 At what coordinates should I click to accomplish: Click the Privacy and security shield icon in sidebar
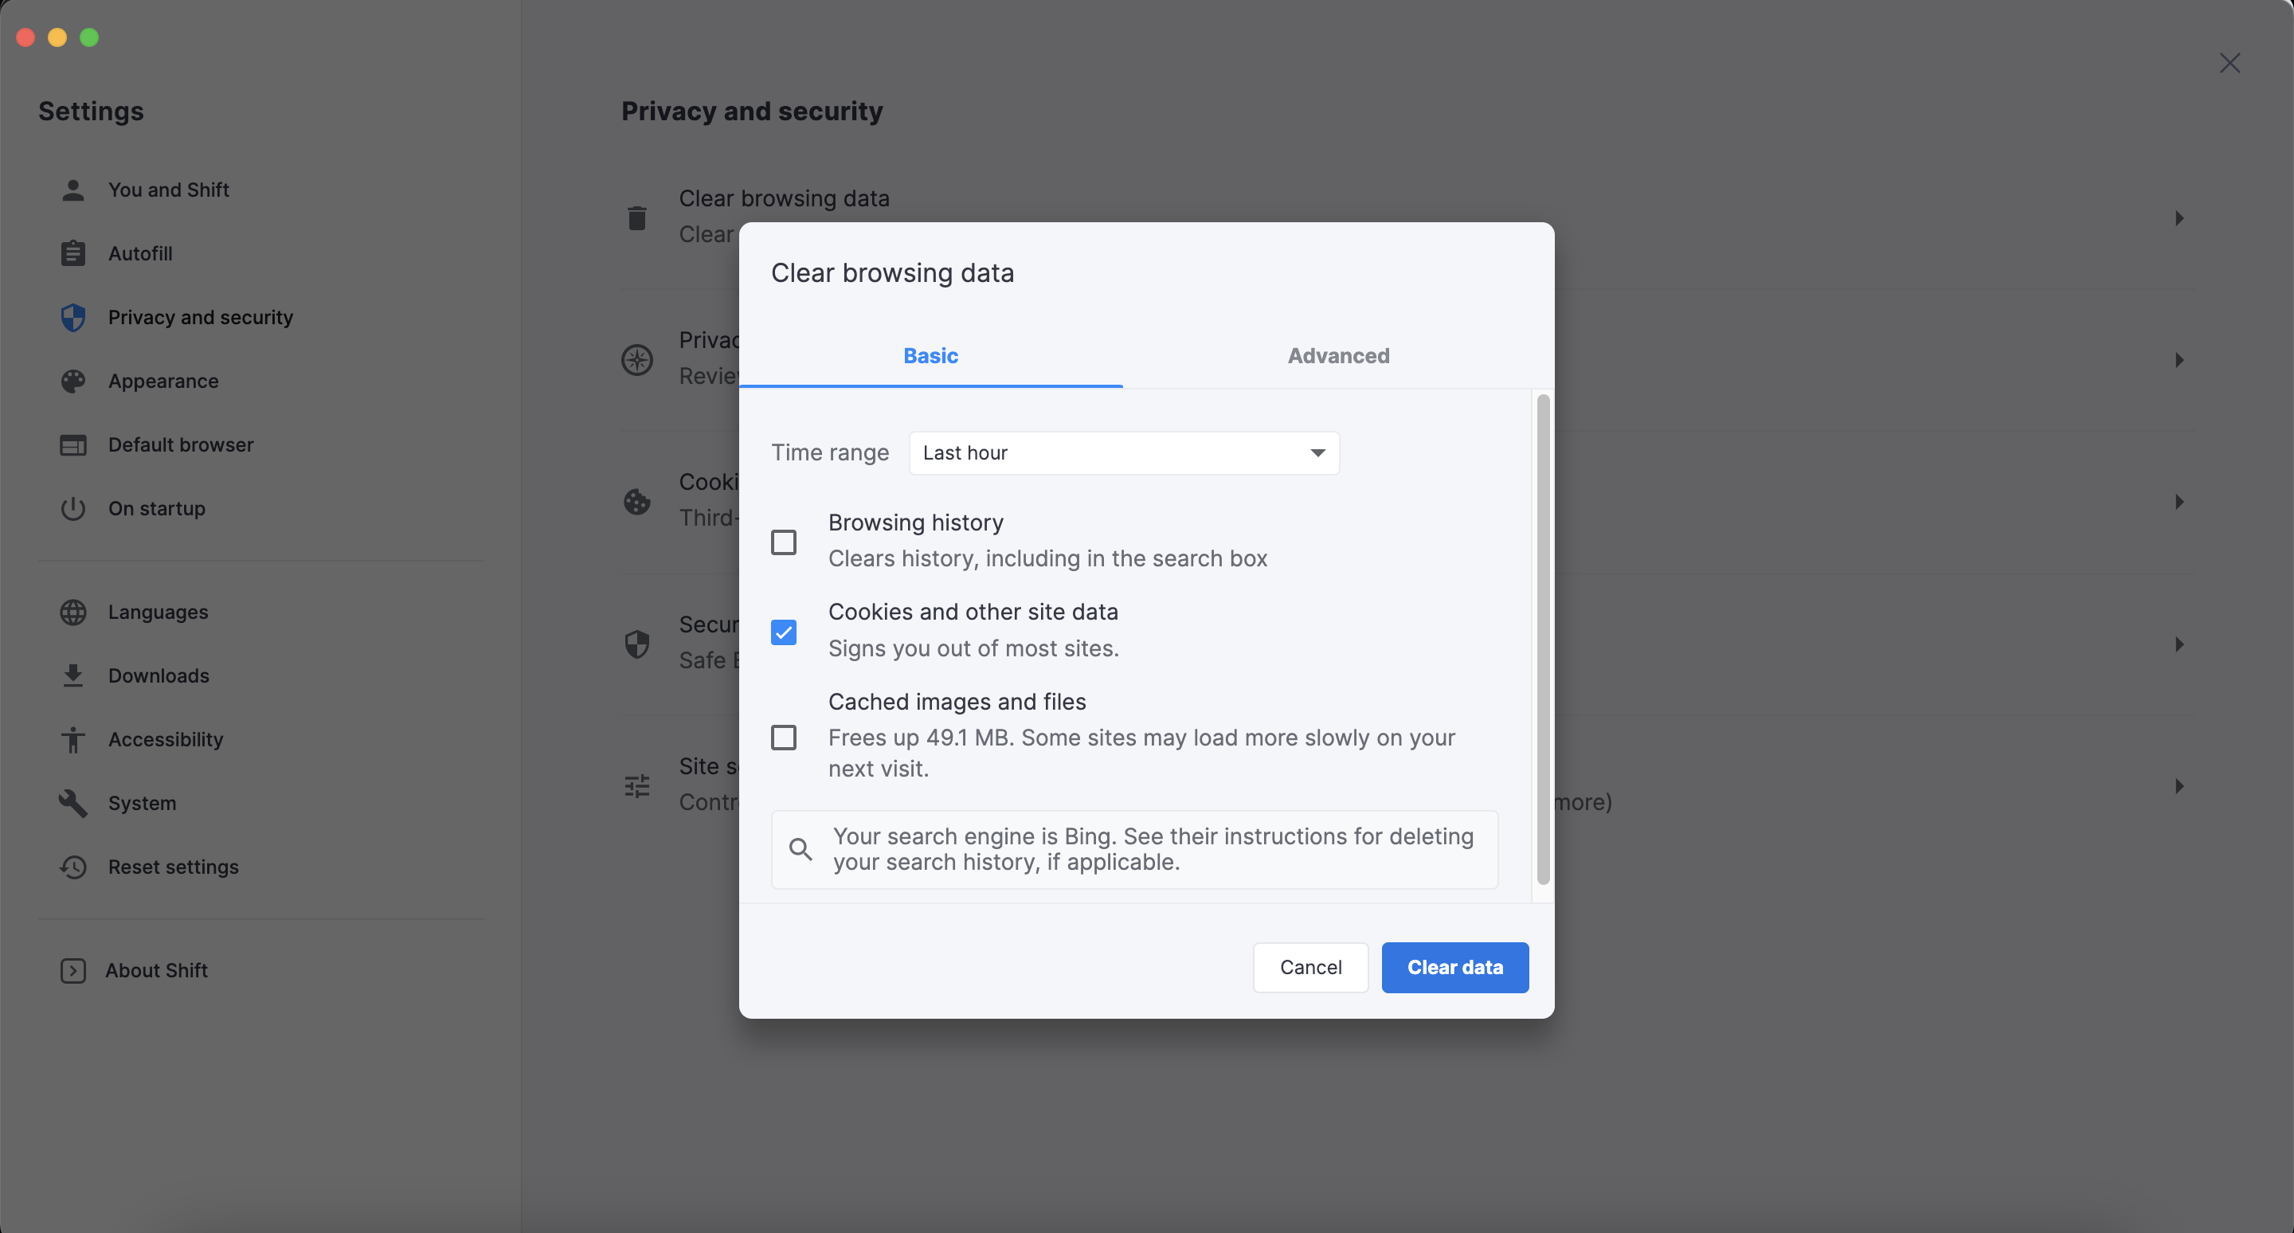73,317
